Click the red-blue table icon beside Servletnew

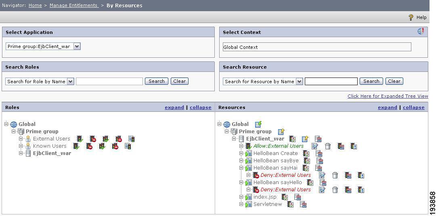[303, 204]
